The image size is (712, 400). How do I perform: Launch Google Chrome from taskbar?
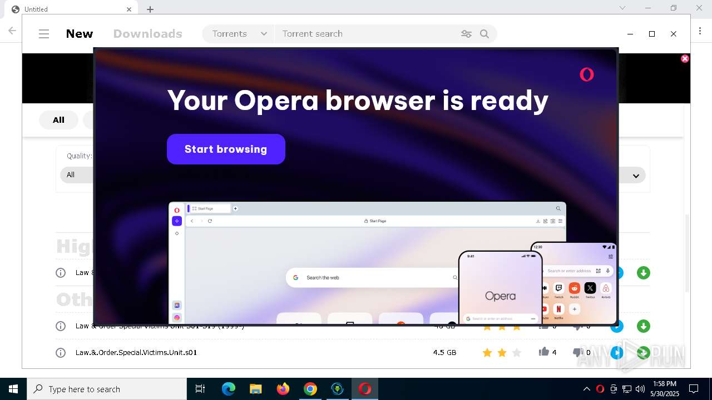[310, 389]
